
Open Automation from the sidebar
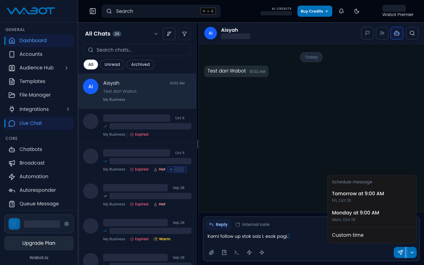pyautogui.click(x=39, y=176)
